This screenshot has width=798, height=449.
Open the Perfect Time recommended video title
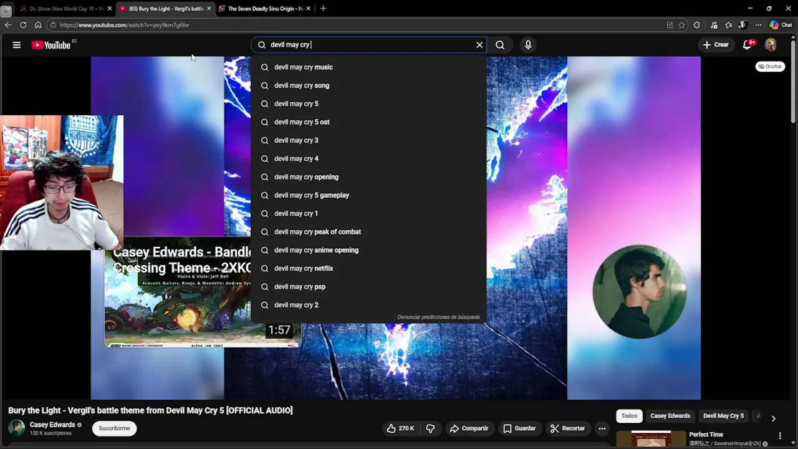click(706, 435)
